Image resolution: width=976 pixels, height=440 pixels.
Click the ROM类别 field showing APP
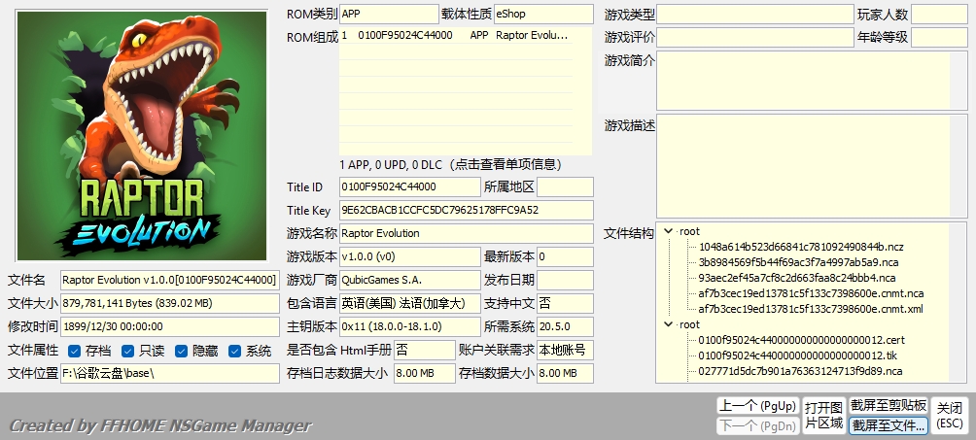(389, 14)
